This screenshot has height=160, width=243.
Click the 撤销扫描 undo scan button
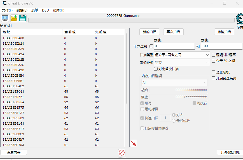tap(224, 32)
